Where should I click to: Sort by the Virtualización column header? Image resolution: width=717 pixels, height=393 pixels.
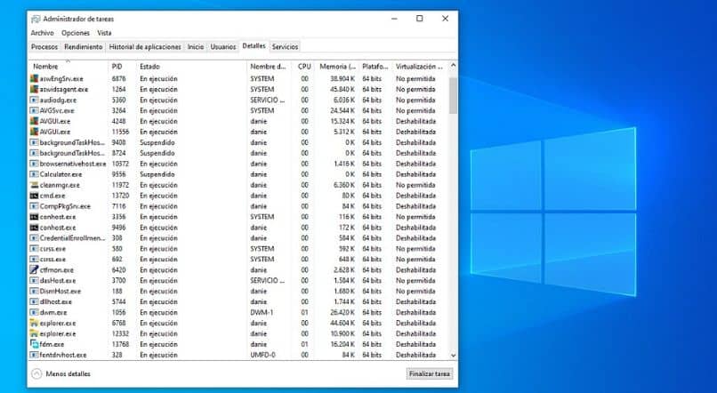click(x=419, y=67)
